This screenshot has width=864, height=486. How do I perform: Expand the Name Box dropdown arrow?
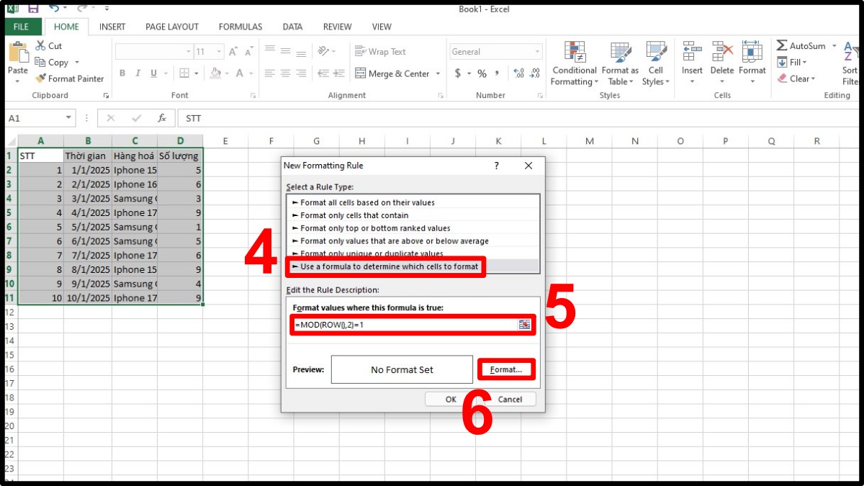[69, 118]
